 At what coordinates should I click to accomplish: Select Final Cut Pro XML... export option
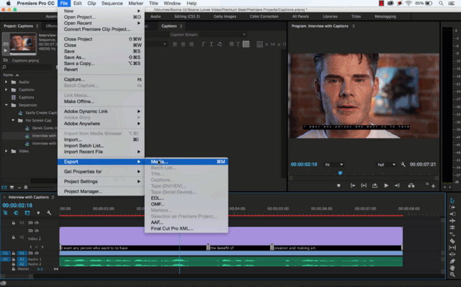coord(172,228)
